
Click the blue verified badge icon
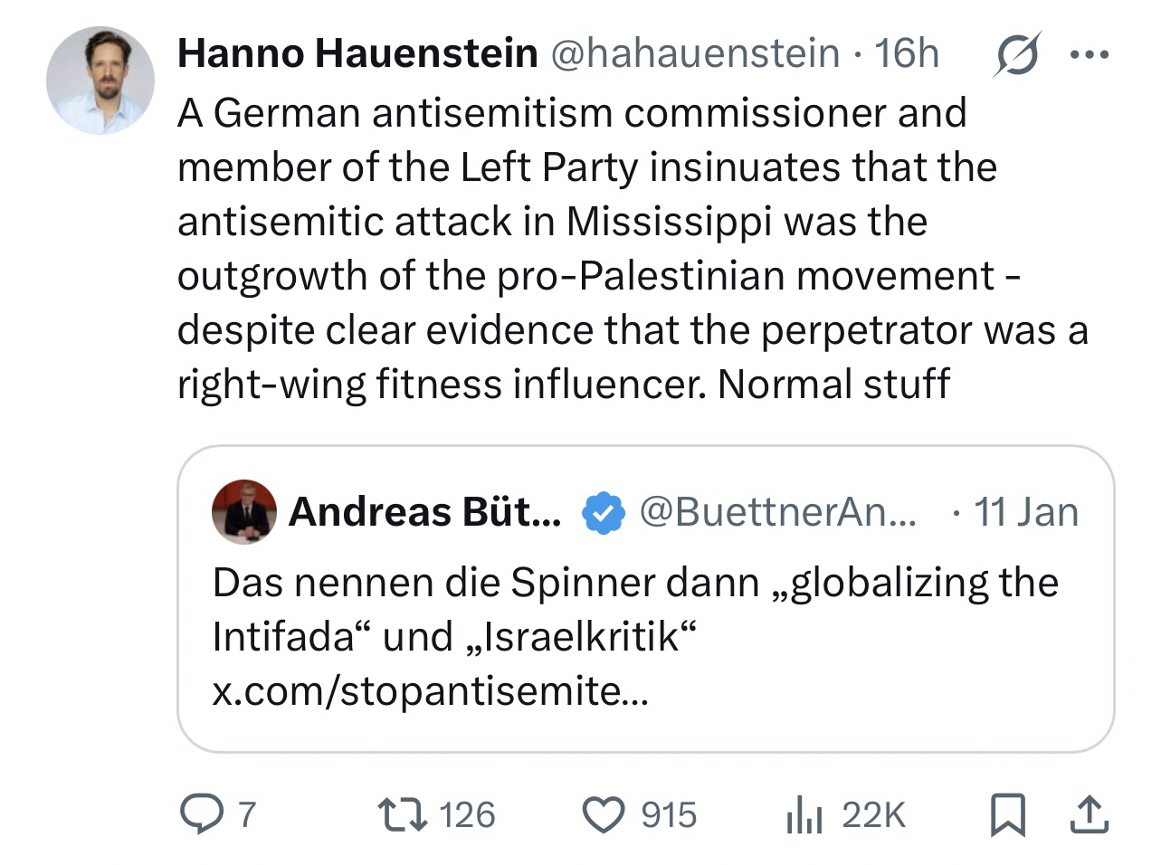[x=602, y=513]
